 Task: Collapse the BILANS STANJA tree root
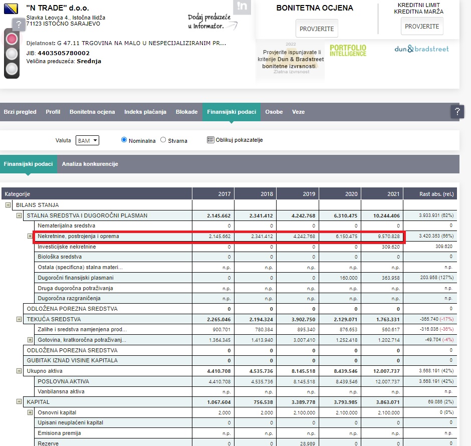(x=8, y=205)
